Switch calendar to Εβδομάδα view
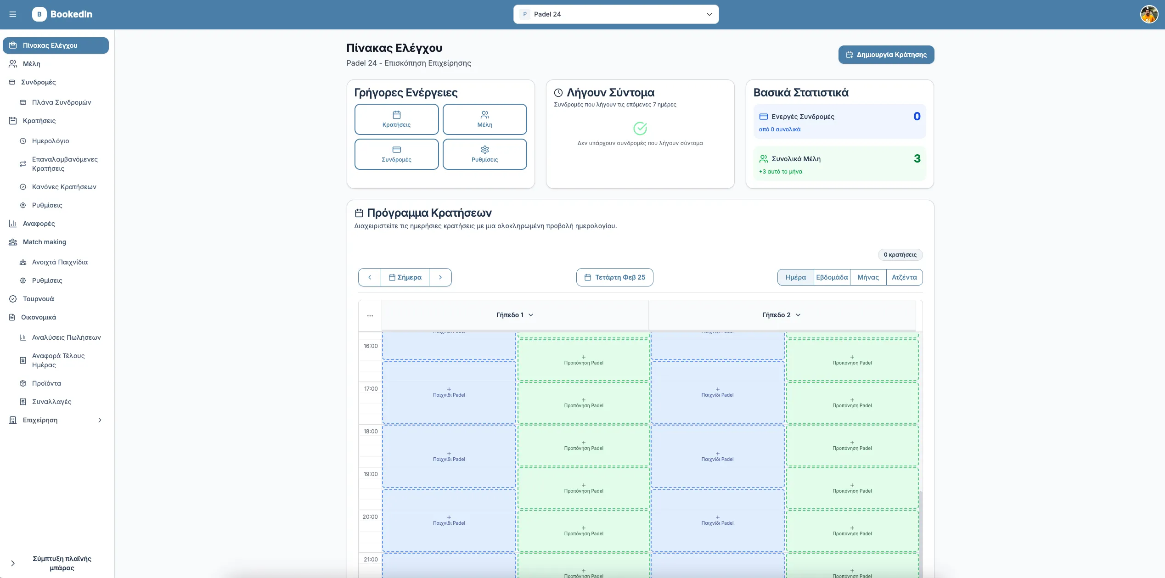Image resolution: width=1165 pixels, height=578 pixels. click(832, 277)
